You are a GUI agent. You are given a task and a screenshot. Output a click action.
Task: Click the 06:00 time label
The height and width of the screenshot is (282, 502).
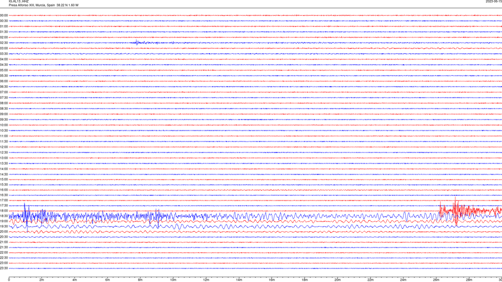tap(4, 81)
